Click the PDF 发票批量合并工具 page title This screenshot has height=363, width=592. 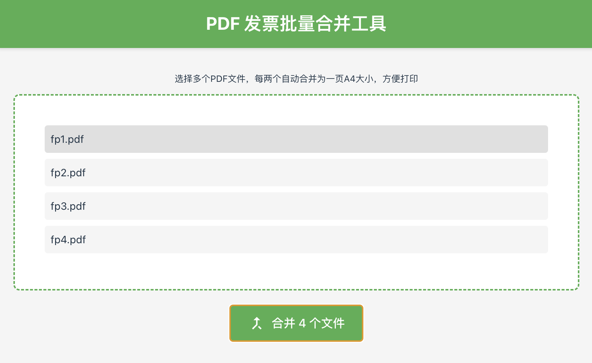click(x=296, y=24)
